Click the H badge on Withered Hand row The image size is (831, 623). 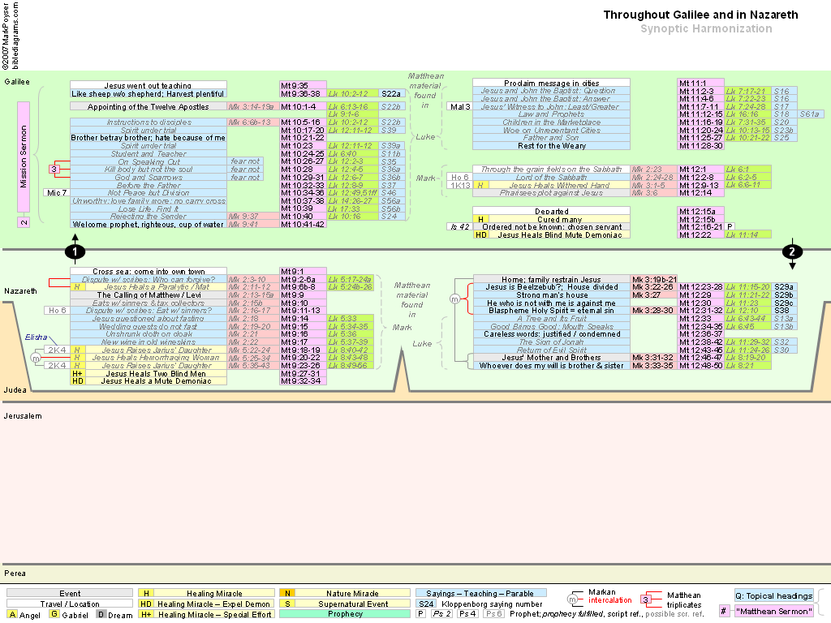481,186
